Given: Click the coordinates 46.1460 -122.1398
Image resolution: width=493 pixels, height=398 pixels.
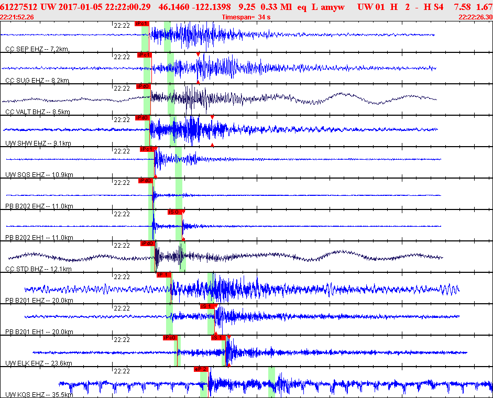Looking at the screenshot, I should (194, 7).
